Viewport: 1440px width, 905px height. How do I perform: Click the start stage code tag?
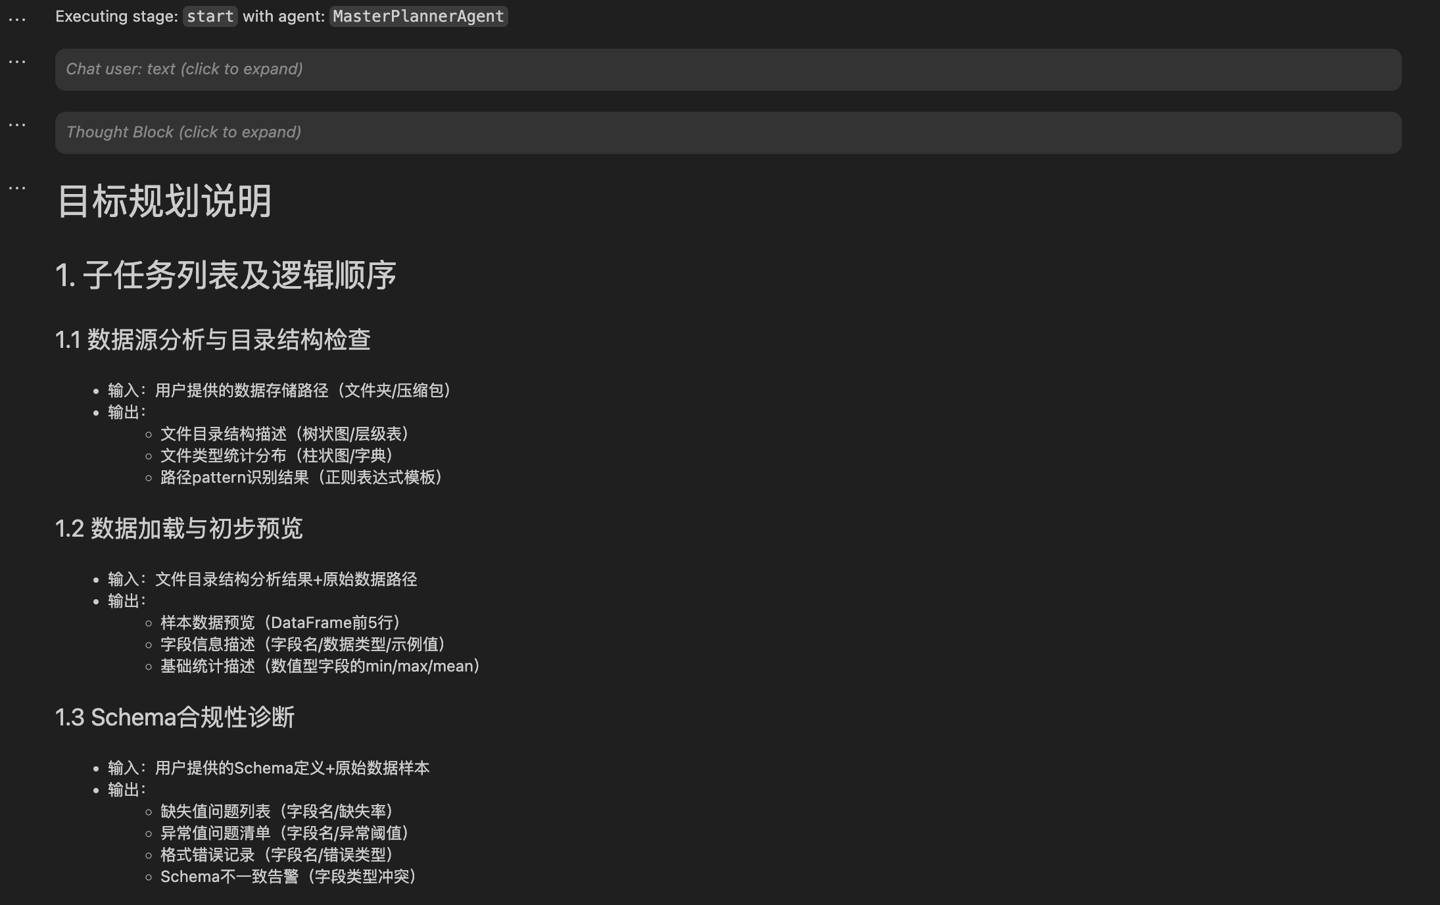point(210,16)
